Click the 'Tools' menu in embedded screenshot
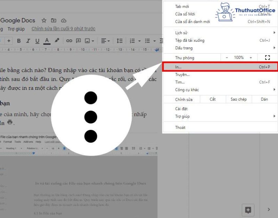The height and width of the screenshot is (218, 278). tap(18, 142)
